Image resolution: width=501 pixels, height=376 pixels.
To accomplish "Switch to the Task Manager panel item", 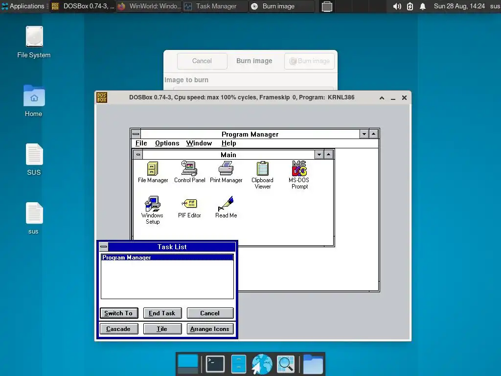I will (x=215, y=6).
